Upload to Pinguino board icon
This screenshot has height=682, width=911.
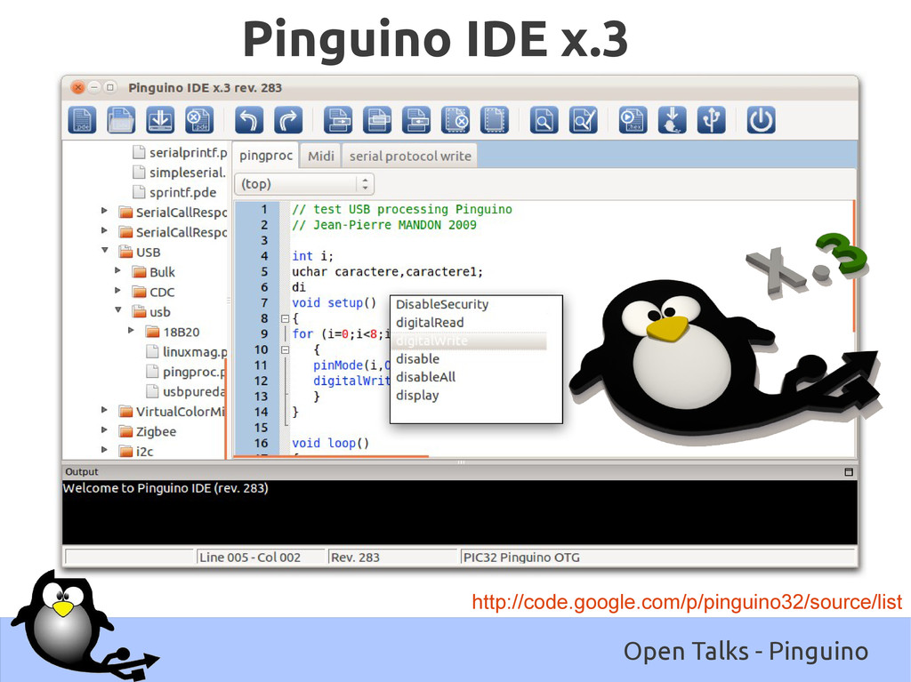[x=673, y=120]
